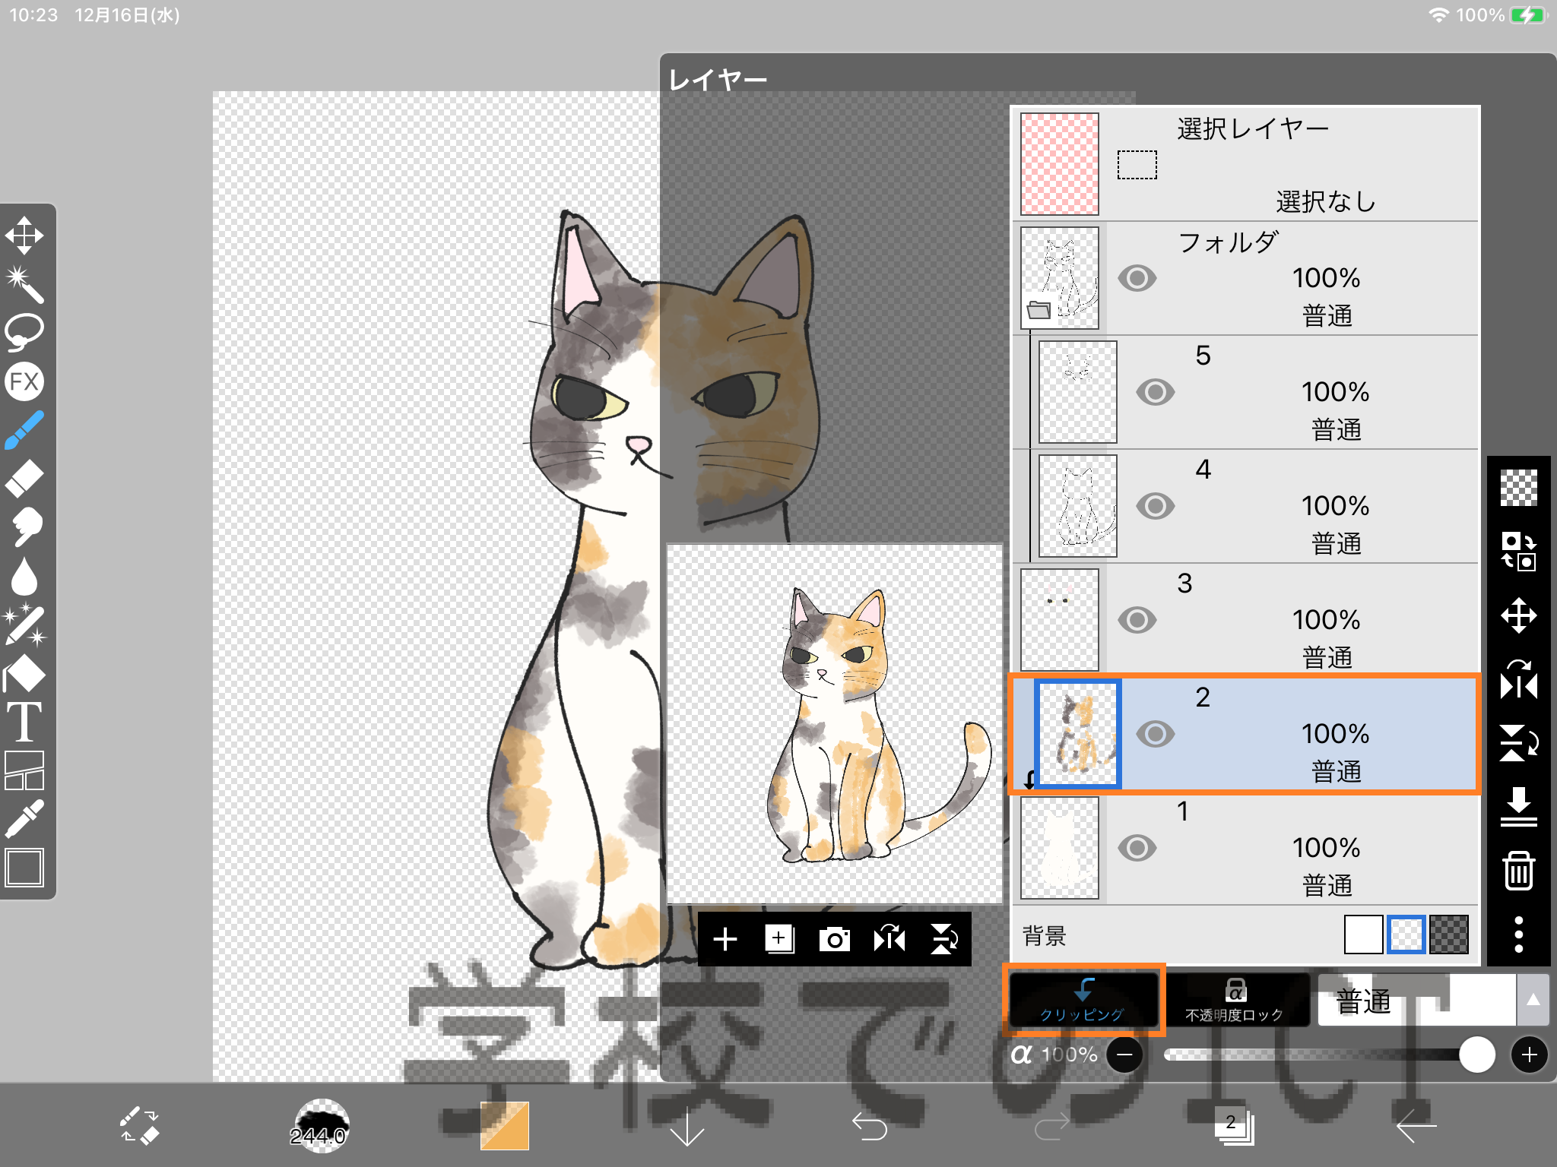Add a new layer with plus icon
1557x1167 pixels.
tap(725, 939)
